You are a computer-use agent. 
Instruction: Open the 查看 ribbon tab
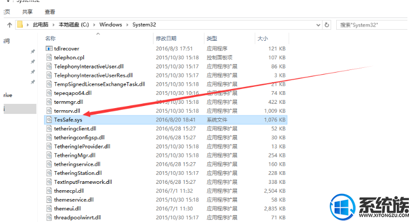click(x=50, y=12)
